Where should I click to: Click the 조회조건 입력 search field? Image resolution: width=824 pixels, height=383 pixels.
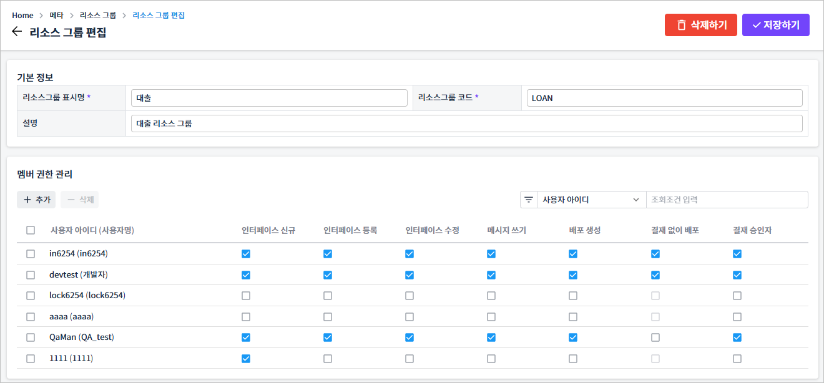(x=727, y=200)
